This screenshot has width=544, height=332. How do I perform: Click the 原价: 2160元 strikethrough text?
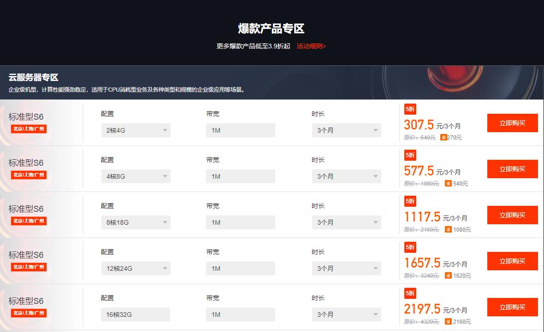click(421, 230)
